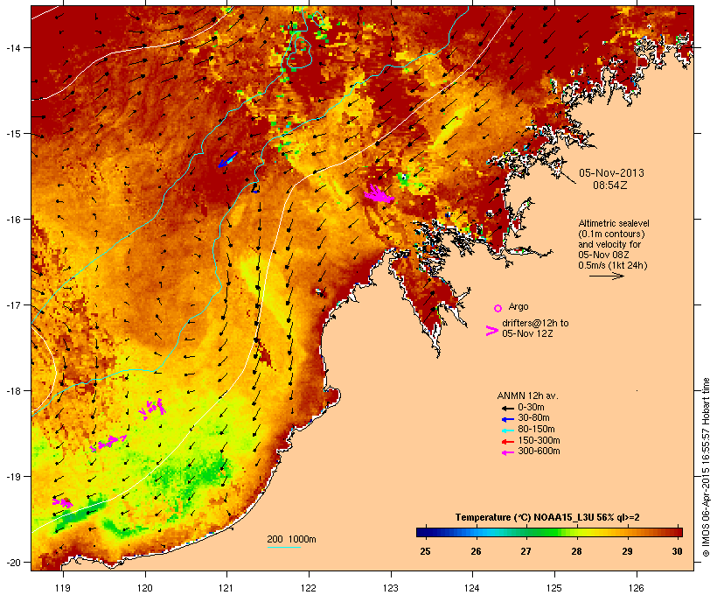Image resolution: width=717 pixels, height=595 pixels.
Task: Click the colorbar tick label 28
Action: [x=576, y=551]
